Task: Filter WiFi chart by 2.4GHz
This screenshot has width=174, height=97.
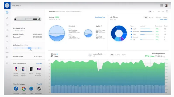Action: pyautogui.click(x=117, y=55)
